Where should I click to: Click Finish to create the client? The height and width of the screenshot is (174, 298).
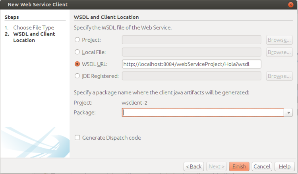(x=239, y=166)
